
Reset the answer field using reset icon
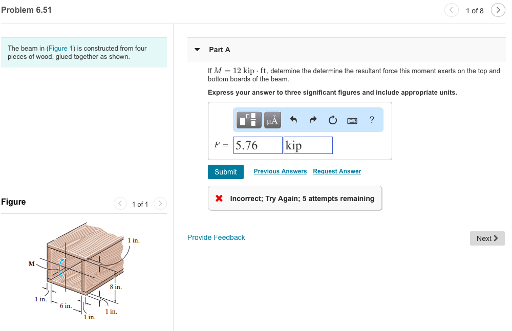(x=332, y=119)
